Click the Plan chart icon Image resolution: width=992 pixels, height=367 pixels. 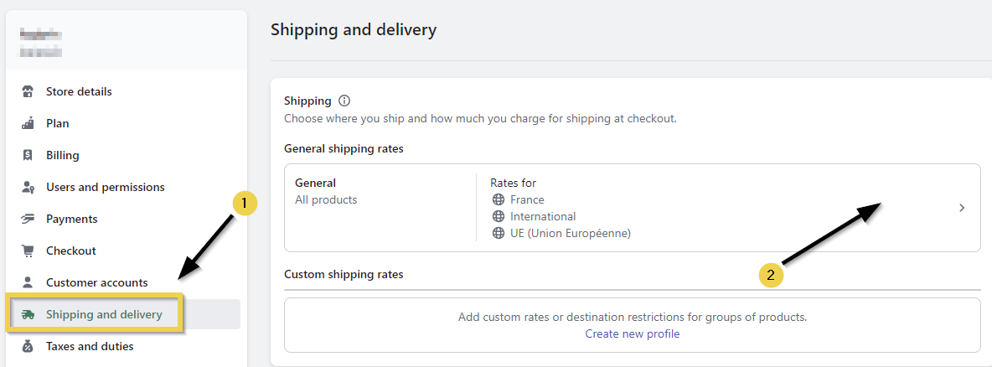pyautogui.click(x=28, y=123)
